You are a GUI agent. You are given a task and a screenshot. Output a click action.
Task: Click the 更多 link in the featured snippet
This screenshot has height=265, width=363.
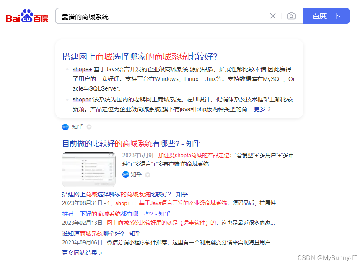point(259,109)
